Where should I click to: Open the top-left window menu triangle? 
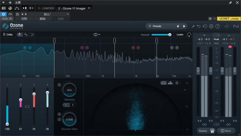click(x=3, y=2)
